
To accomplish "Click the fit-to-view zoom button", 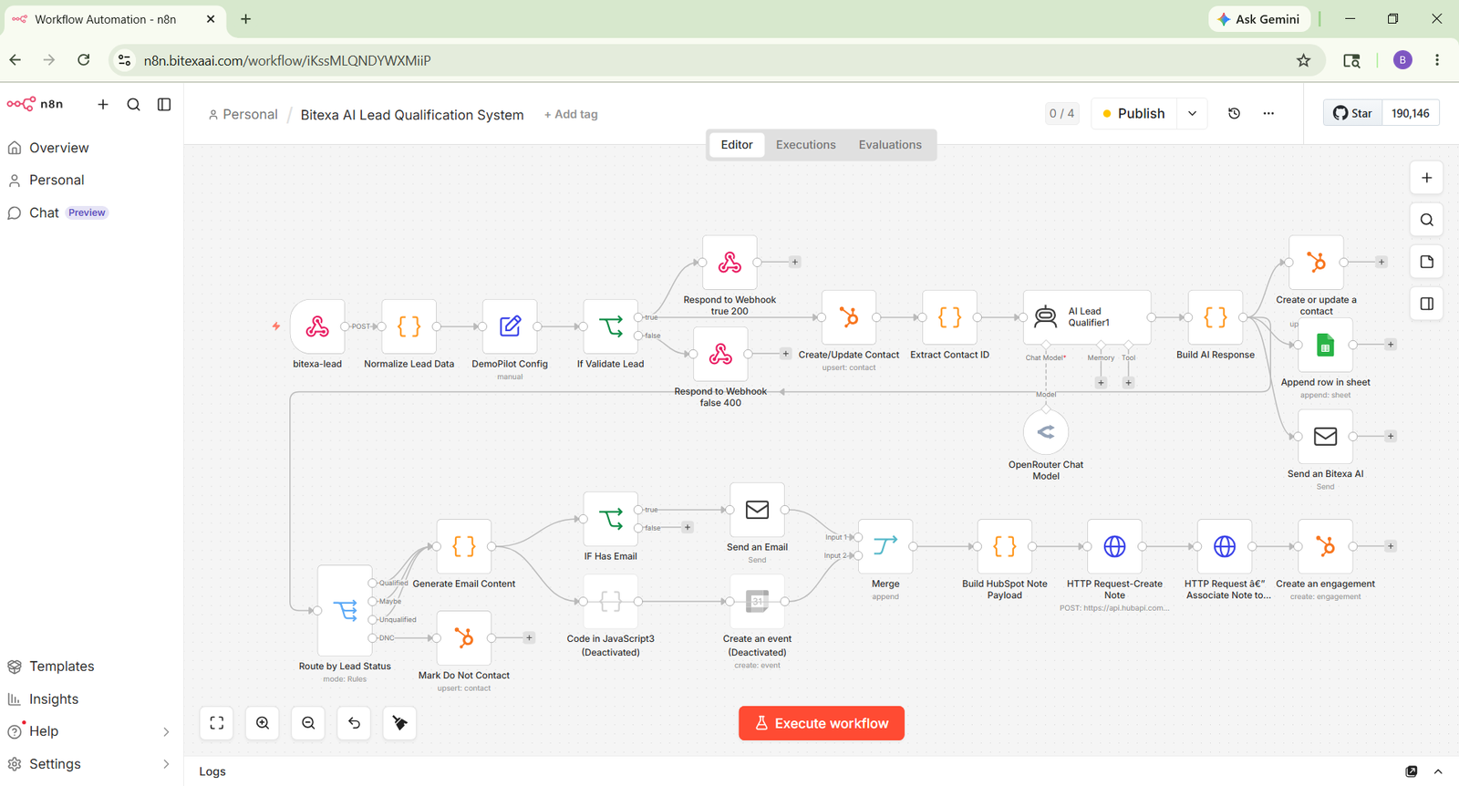I will 217,723.
